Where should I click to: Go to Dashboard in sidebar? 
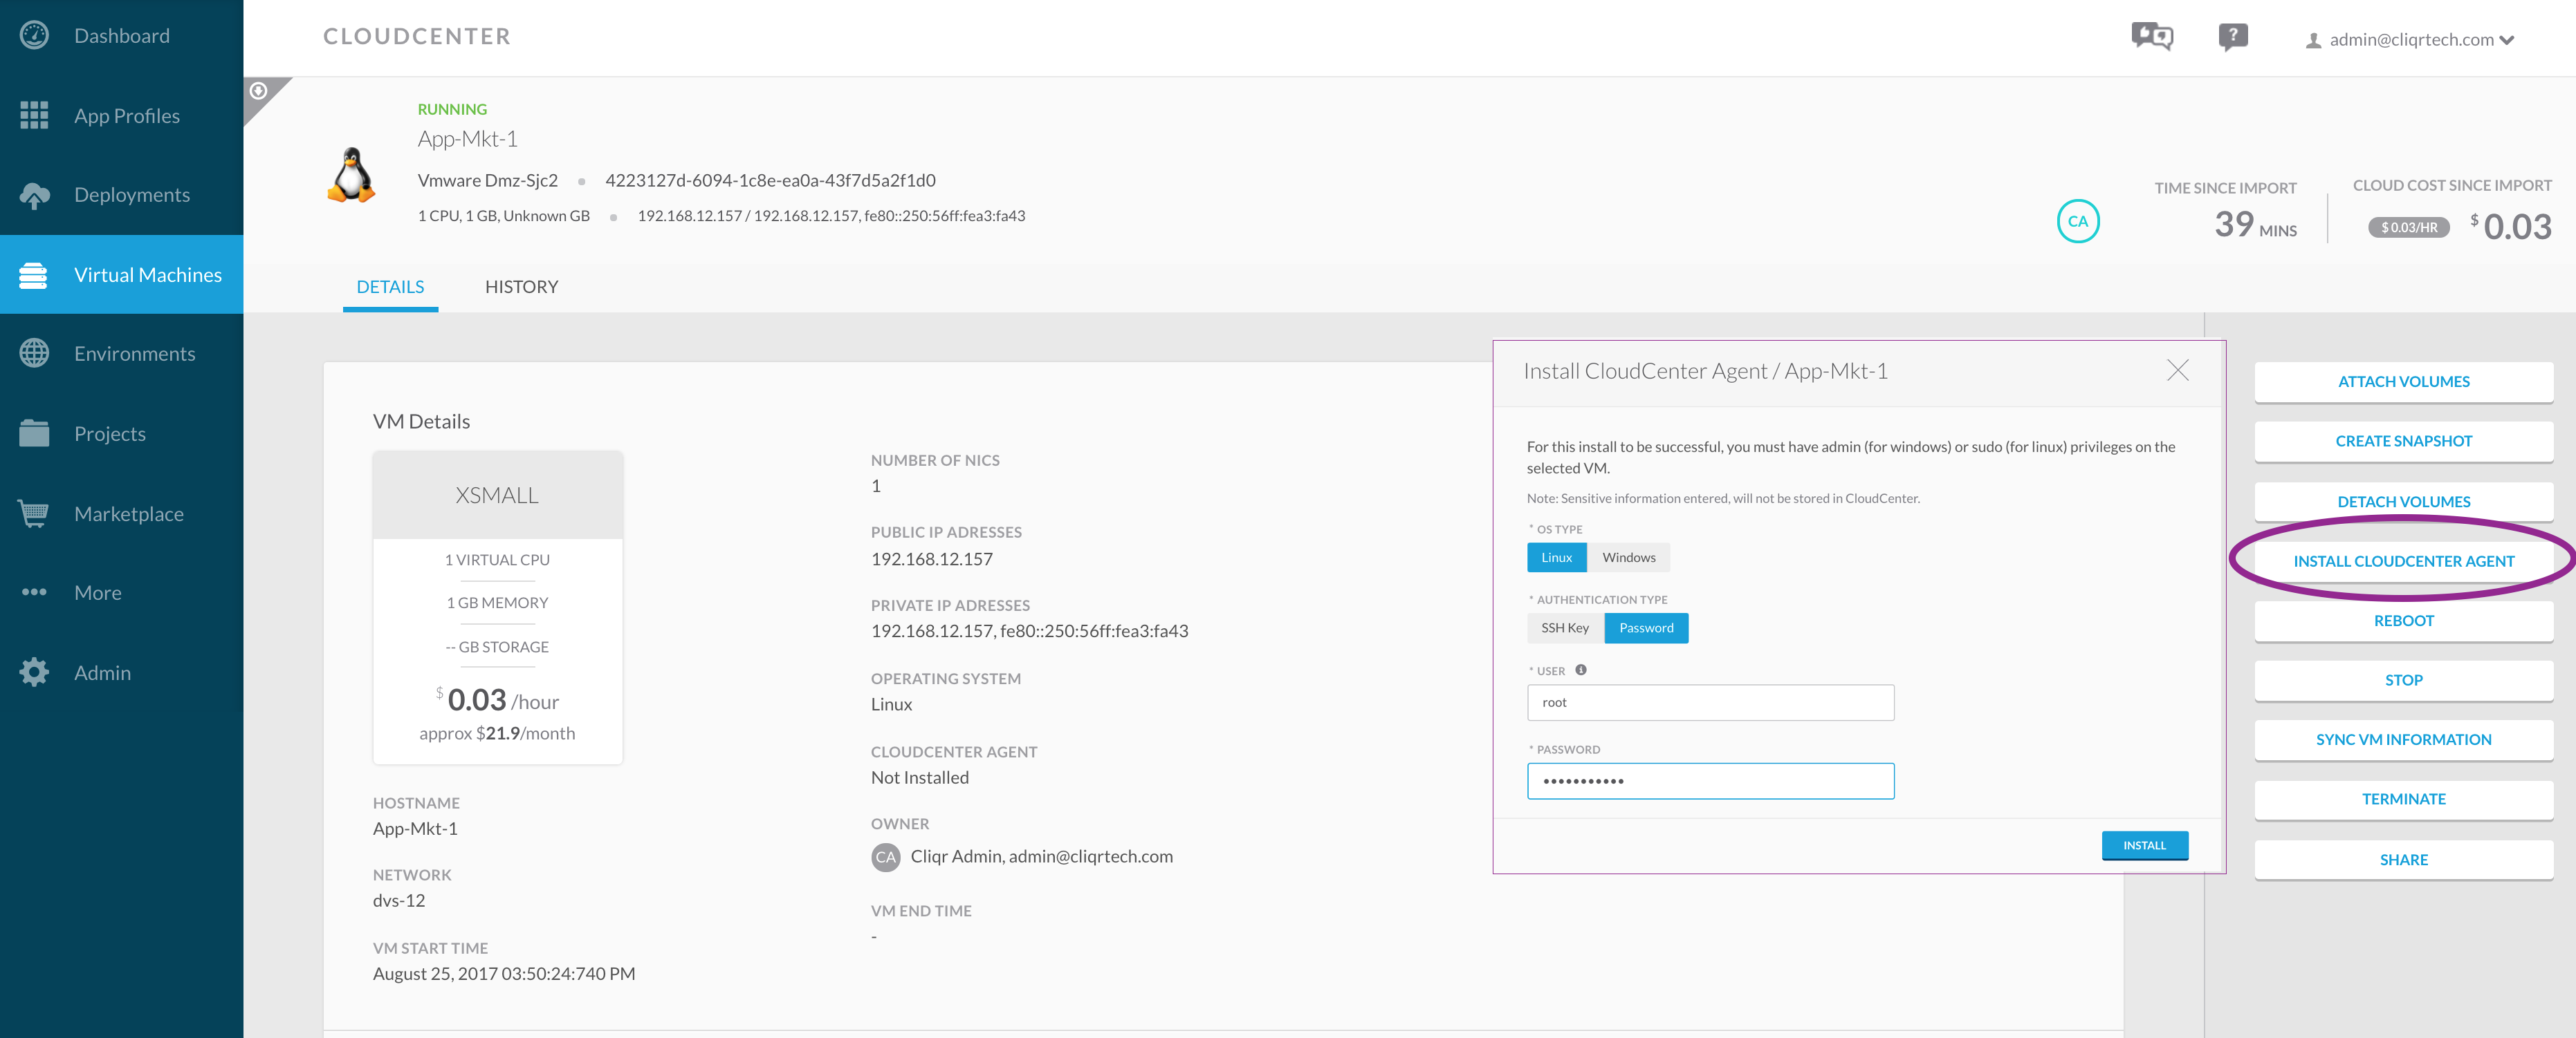point(121,36)
